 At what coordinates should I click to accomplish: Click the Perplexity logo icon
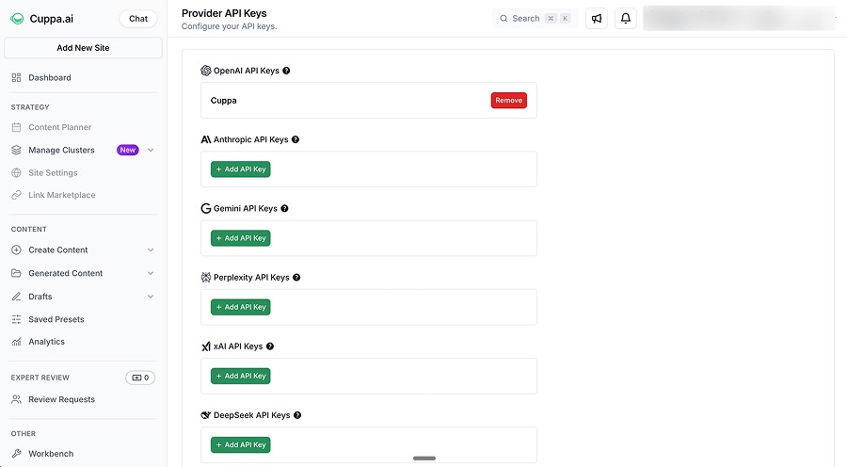click(206, 277)
